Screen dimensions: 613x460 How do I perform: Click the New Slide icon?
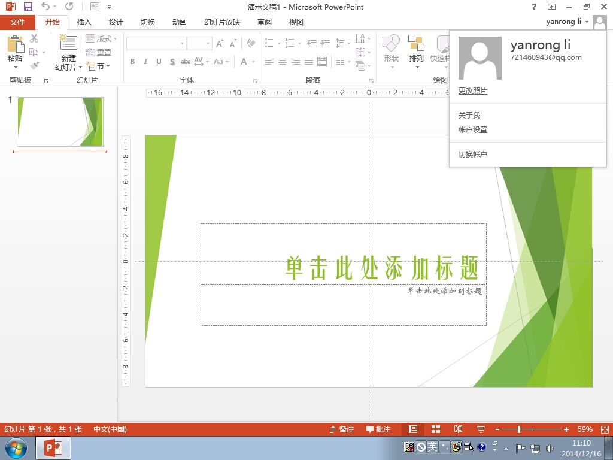[x=68, y=43]
